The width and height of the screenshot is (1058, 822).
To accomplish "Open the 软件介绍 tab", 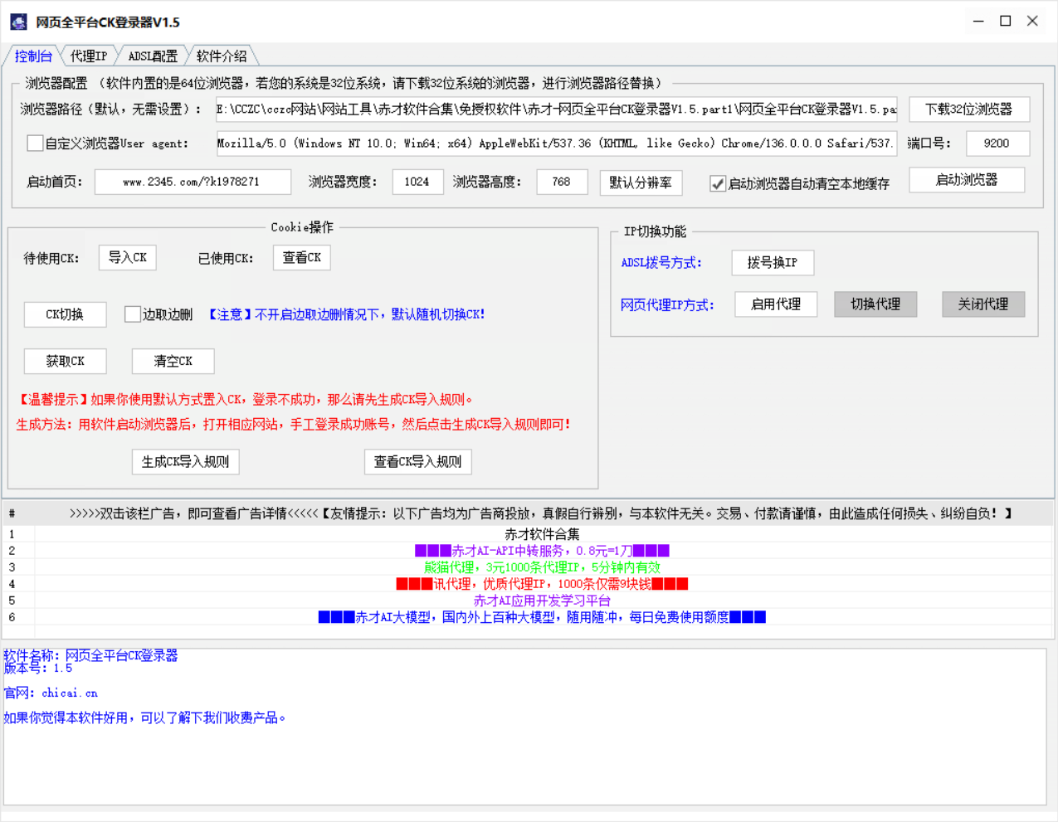I will [222, 56].
